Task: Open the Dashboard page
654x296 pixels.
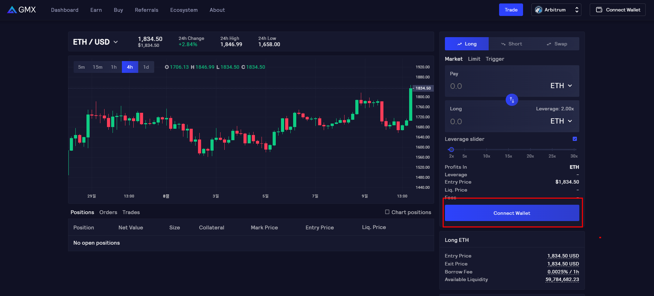Action: [x=65, y=10]
